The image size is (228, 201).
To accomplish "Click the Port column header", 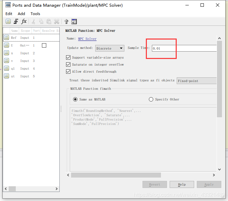I will (x=36, y=30).
